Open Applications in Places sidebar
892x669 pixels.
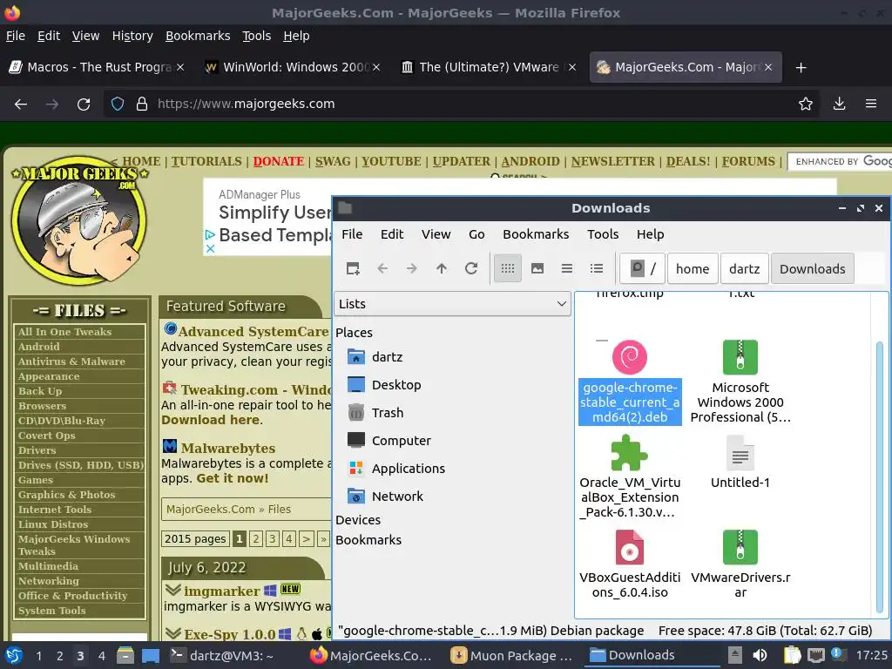(x=408, y=468)
